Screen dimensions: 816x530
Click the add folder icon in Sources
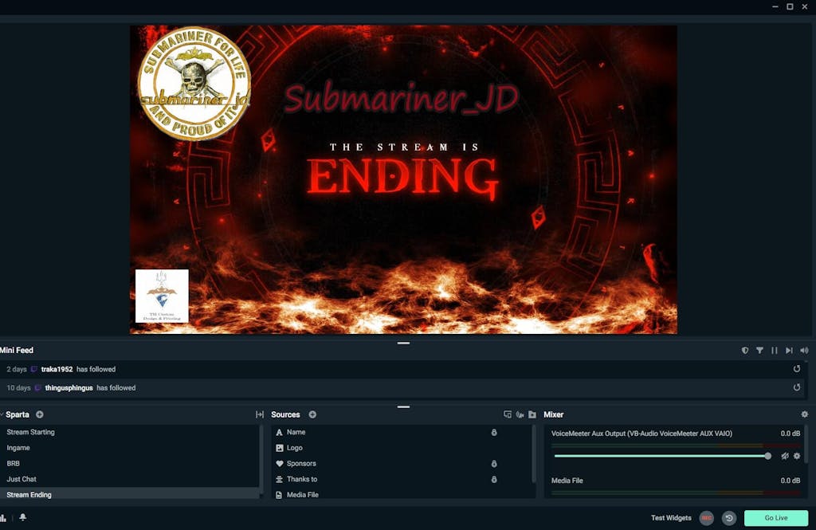click(x=532, y=414)
